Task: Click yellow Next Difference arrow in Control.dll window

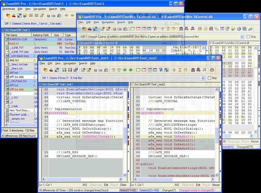Action: [174, 29]
